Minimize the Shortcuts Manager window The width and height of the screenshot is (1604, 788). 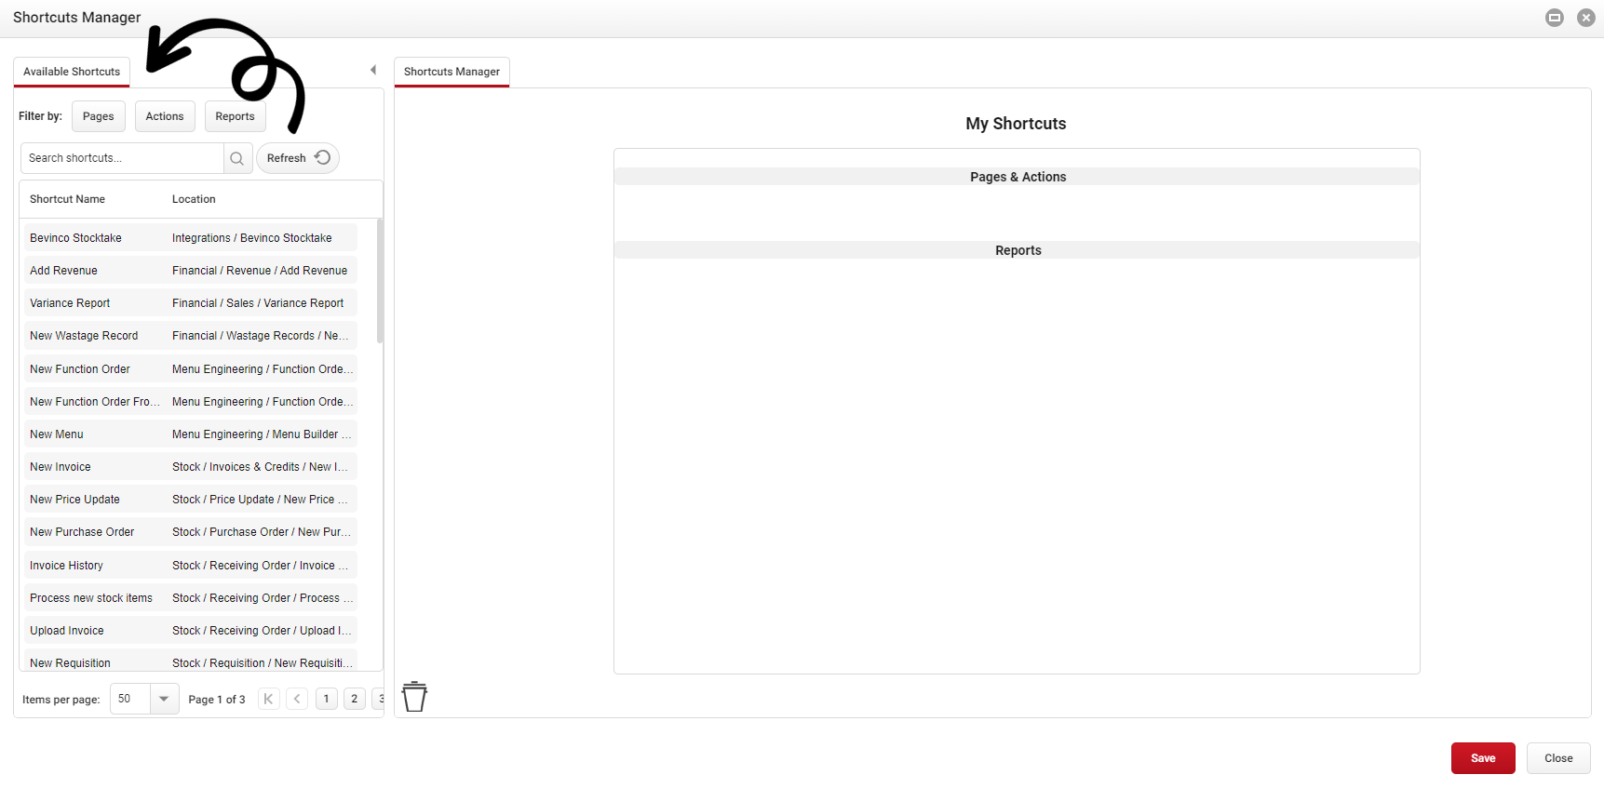click(x=1554, y=18)
